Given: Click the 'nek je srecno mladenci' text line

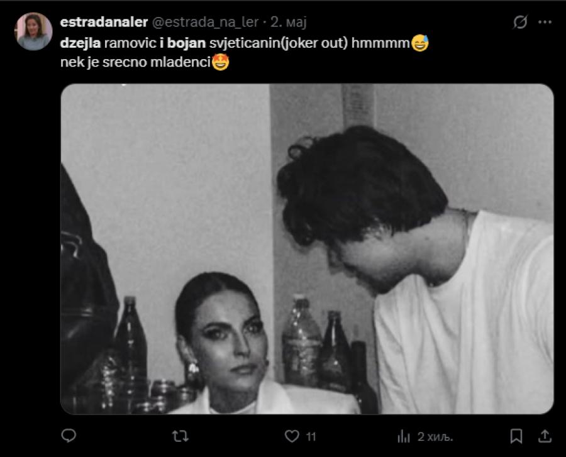Looking at the screenshot, I should [x=135, y=63].
